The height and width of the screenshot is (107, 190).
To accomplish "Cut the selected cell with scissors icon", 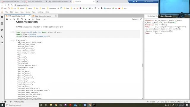I will coord(14,19).
